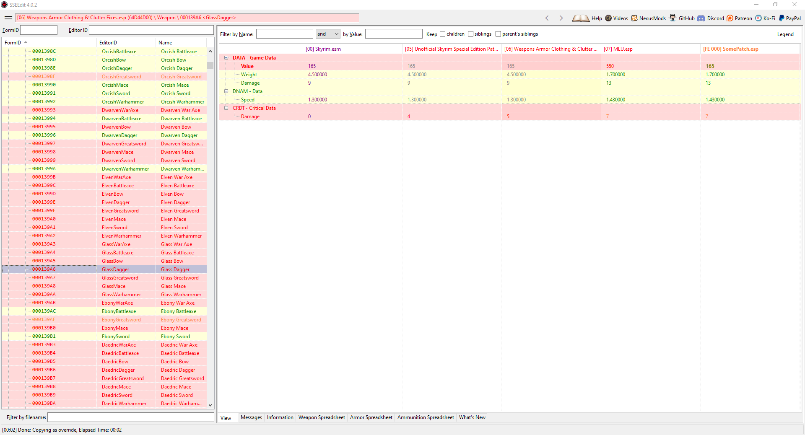
Task: Select the [FE 000] SomePatch.esp column header
Action: (x=750, y=49)
